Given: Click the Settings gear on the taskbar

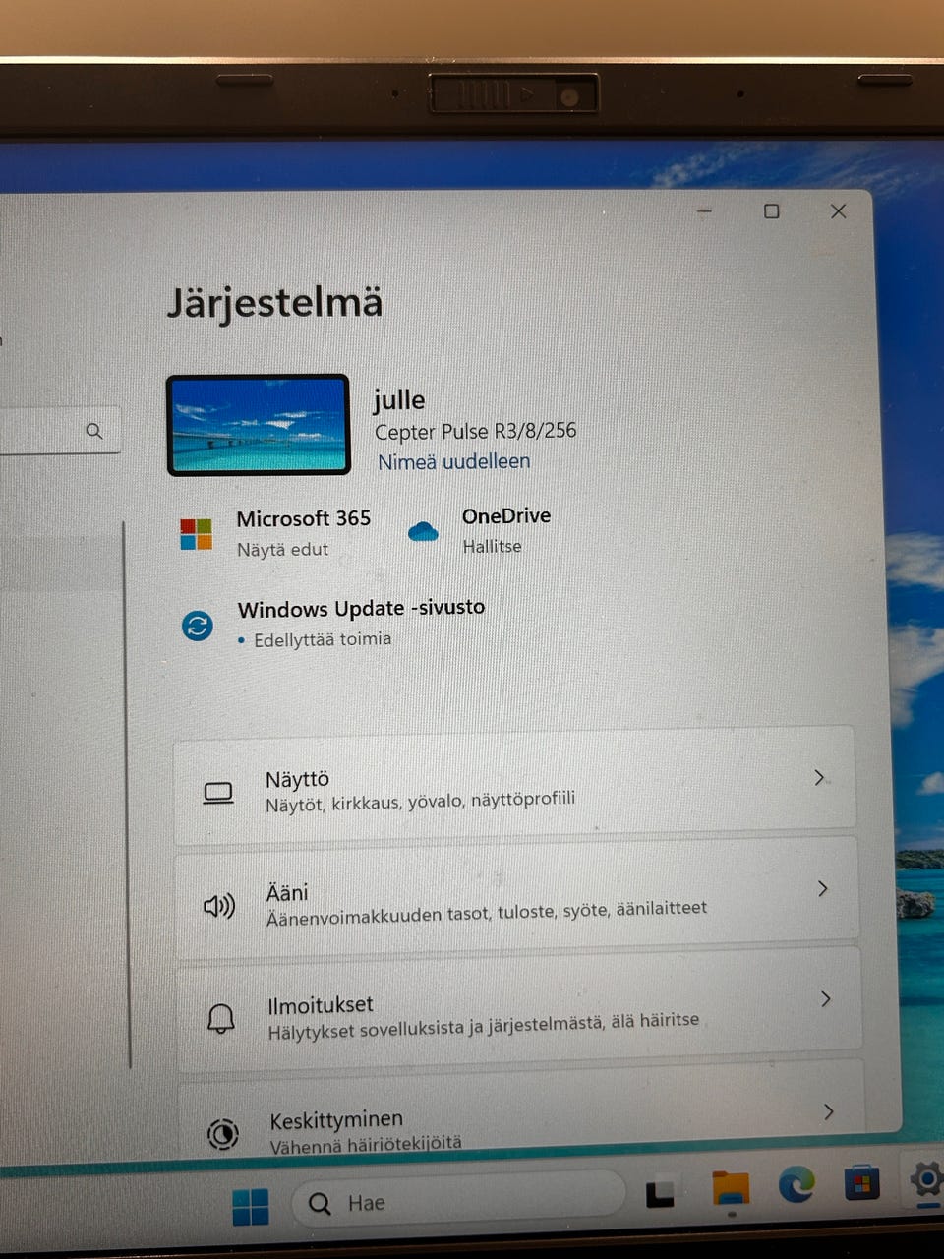Looking at the screenshot, I should coord(926,1178).
